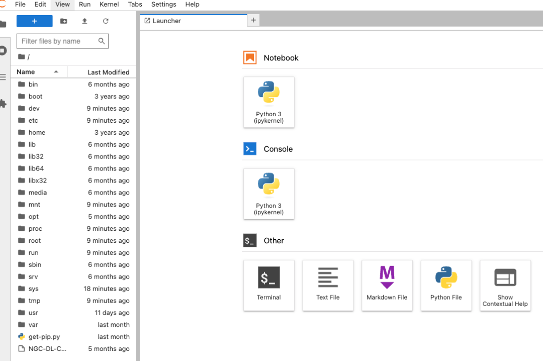The width and height of the screenshot is (543, 361).
Task: Click the NGC-DL-C file document icon
Action: pos(22,348)
